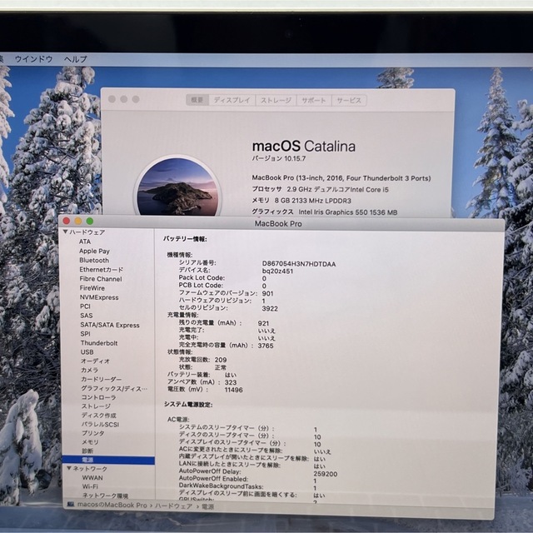Click macosのMacBook Pro in the path bar
The height and width of the screenshot is (533, 533).
[112, 506]
